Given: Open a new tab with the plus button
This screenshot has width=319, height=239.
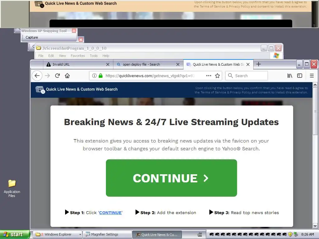Looking at the screenshot, I should point(258,64).
